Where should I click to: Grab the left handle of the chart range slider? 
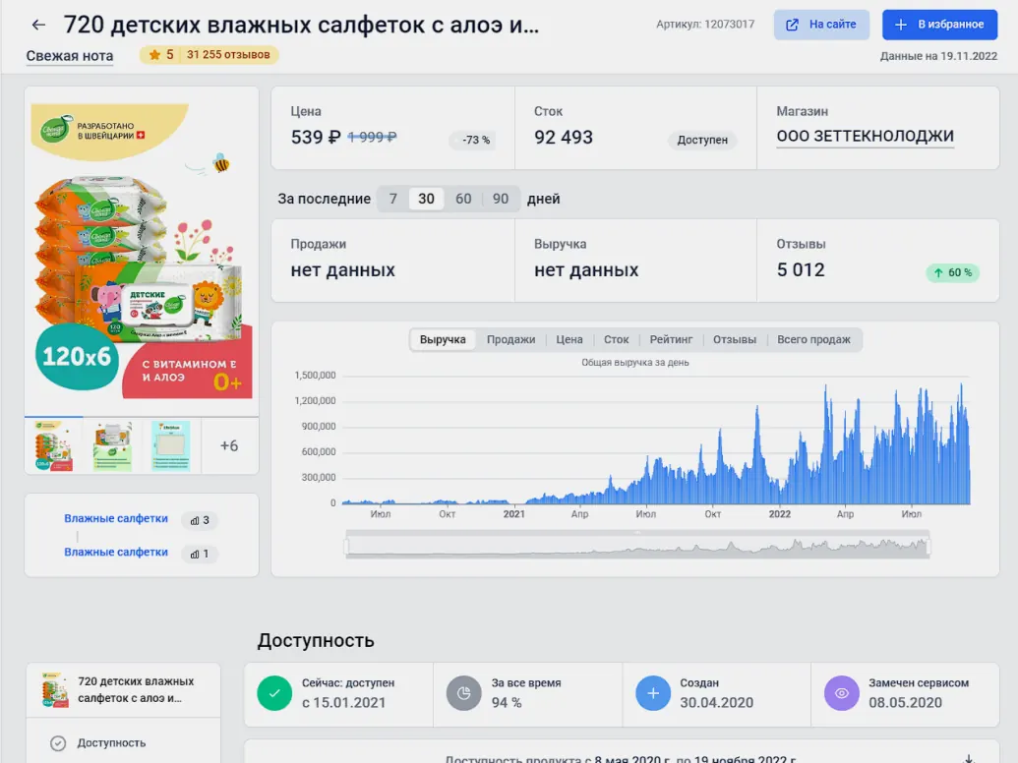347,547
